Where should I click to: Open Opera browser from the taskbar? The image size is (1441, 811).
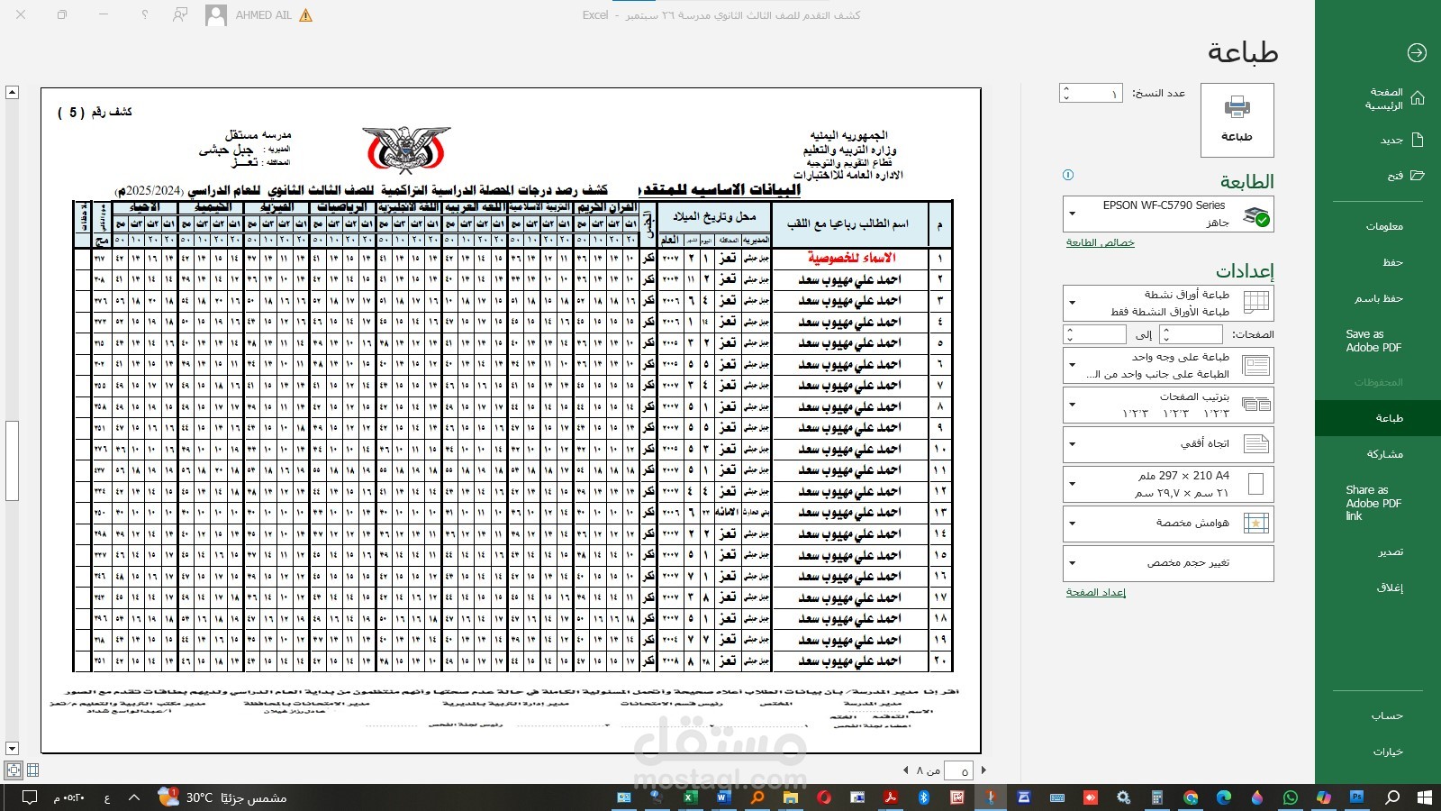(x=823, y=797)
